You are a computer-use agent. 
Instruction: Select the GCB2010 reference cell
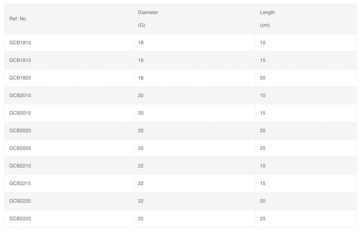click(x=20, y=95)
